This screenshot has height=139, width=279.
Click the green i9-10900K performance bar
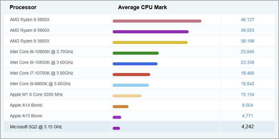tap(136, 53)
